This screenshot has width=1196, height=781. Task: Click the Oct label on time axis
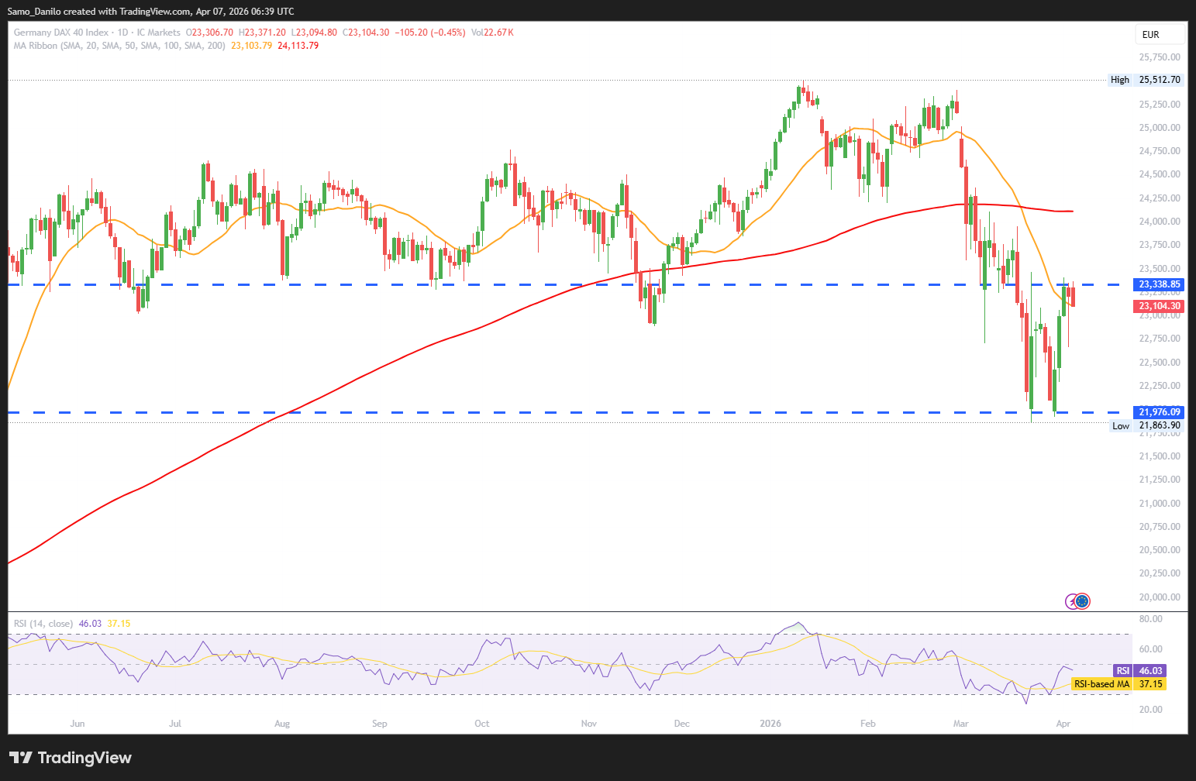(482, 724)
